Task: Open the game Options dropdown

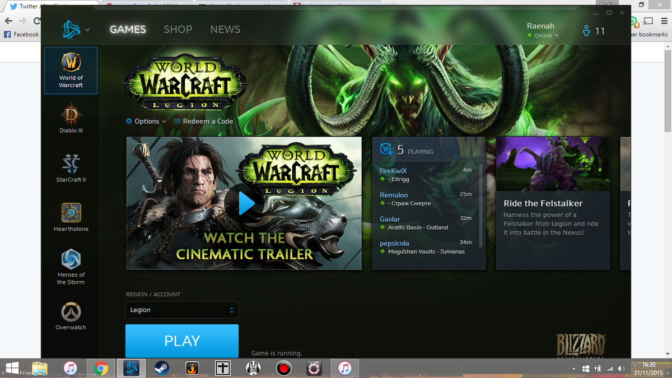Action: [x=146, y=121]
